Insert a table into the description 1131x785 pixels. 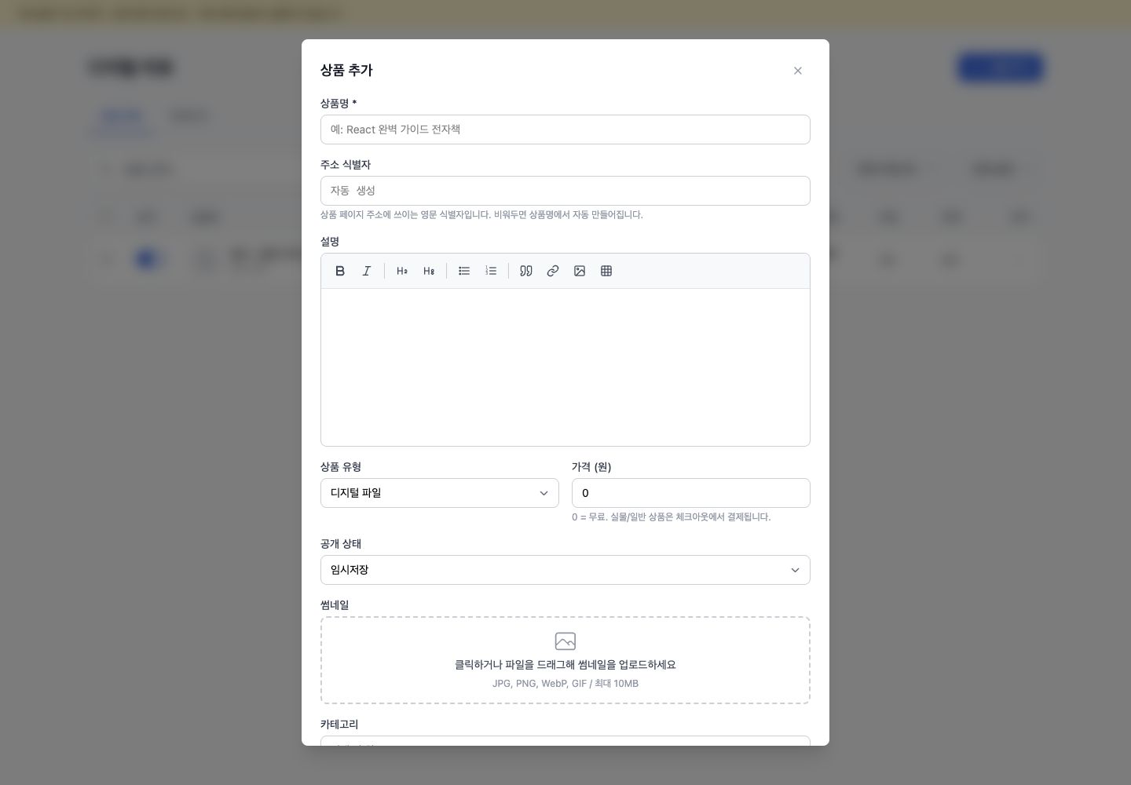(606, 271)
